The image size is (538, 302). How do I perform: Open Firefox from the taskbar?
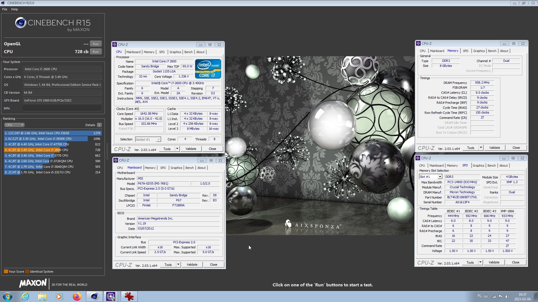pos(77,296)
